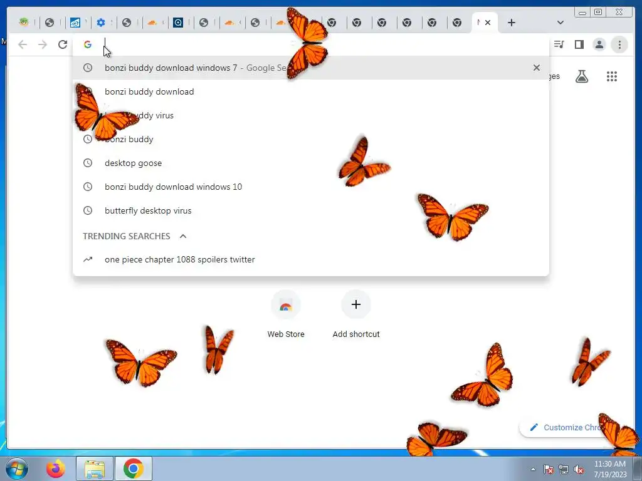Open Windows Explorer from the taskbar
This screenshot has height=481, width=642.
[95, 468]
